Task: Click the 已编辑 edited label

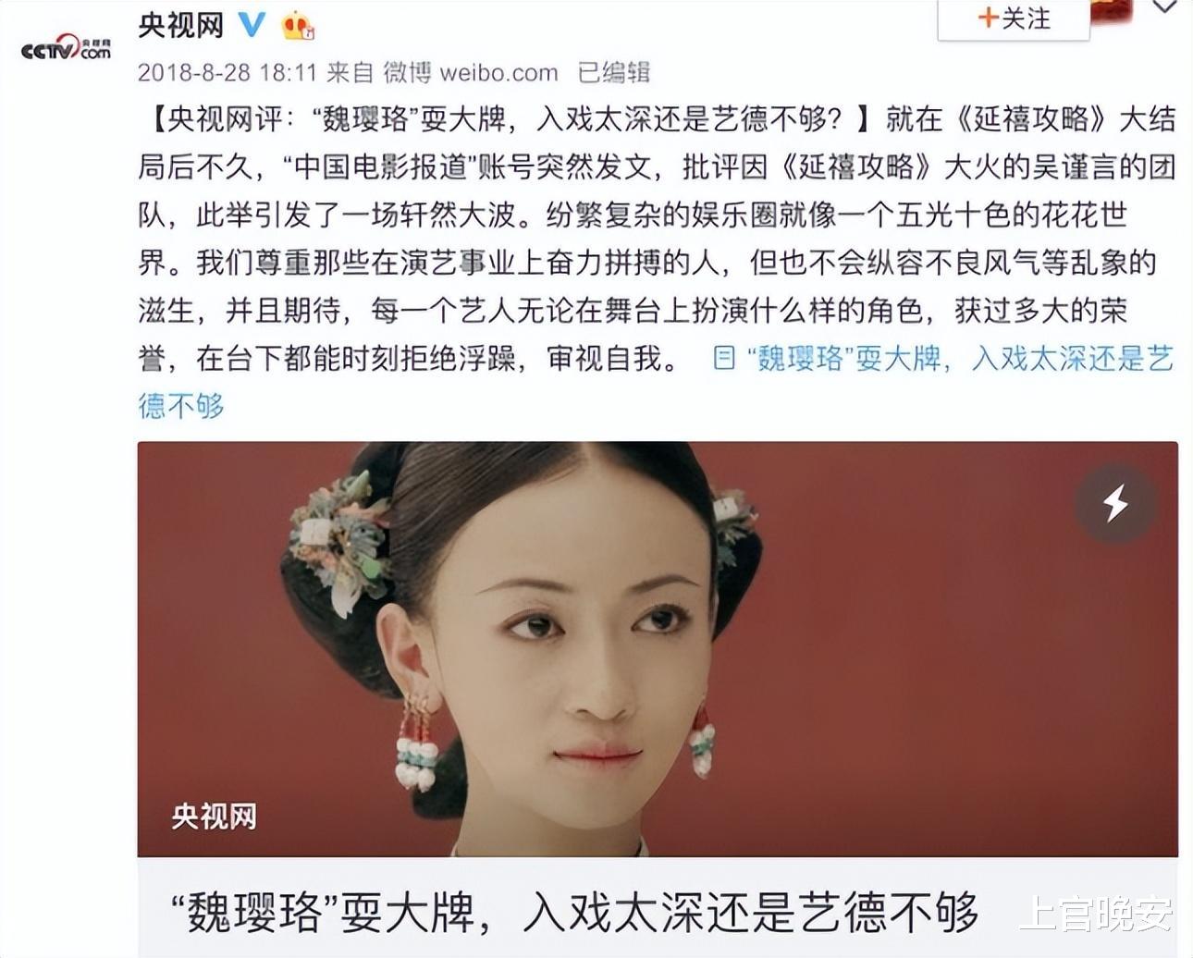Action: click(x=614, y=72)
